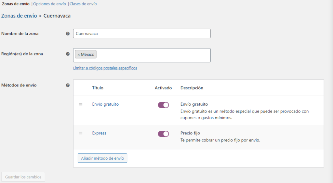Remove México region with the x icon
The image size is (333, 183).
(x=79, y=55)
